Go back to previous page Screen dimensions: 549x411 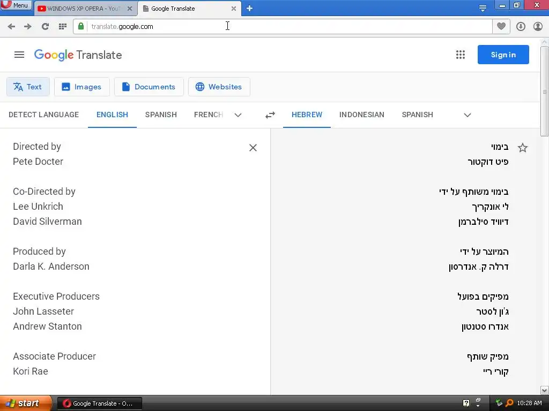[x=11, y=27]
